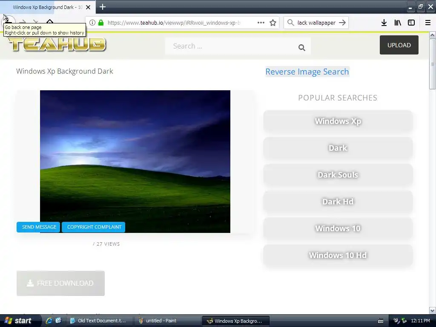436x327 pixels.
Task: Open a new tab with the plus button
Action: tap(102, 7)
